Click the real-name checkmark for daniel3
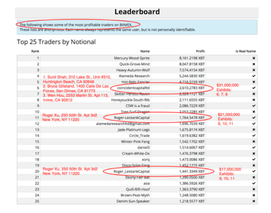The height and width of the screenshot is (213, 271). point(254,147)
